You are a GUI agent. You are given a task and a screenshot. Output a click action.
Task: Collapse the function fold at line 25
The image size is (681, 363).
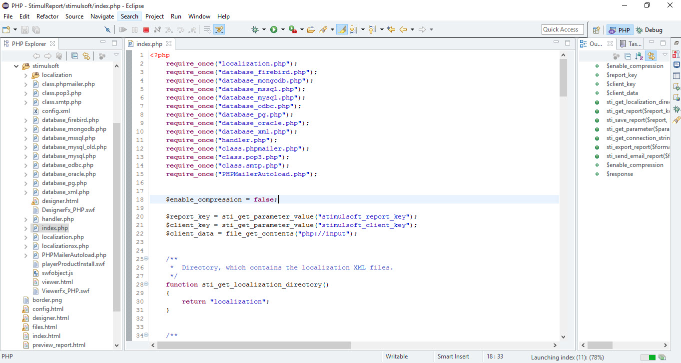(x=146, y=259)
